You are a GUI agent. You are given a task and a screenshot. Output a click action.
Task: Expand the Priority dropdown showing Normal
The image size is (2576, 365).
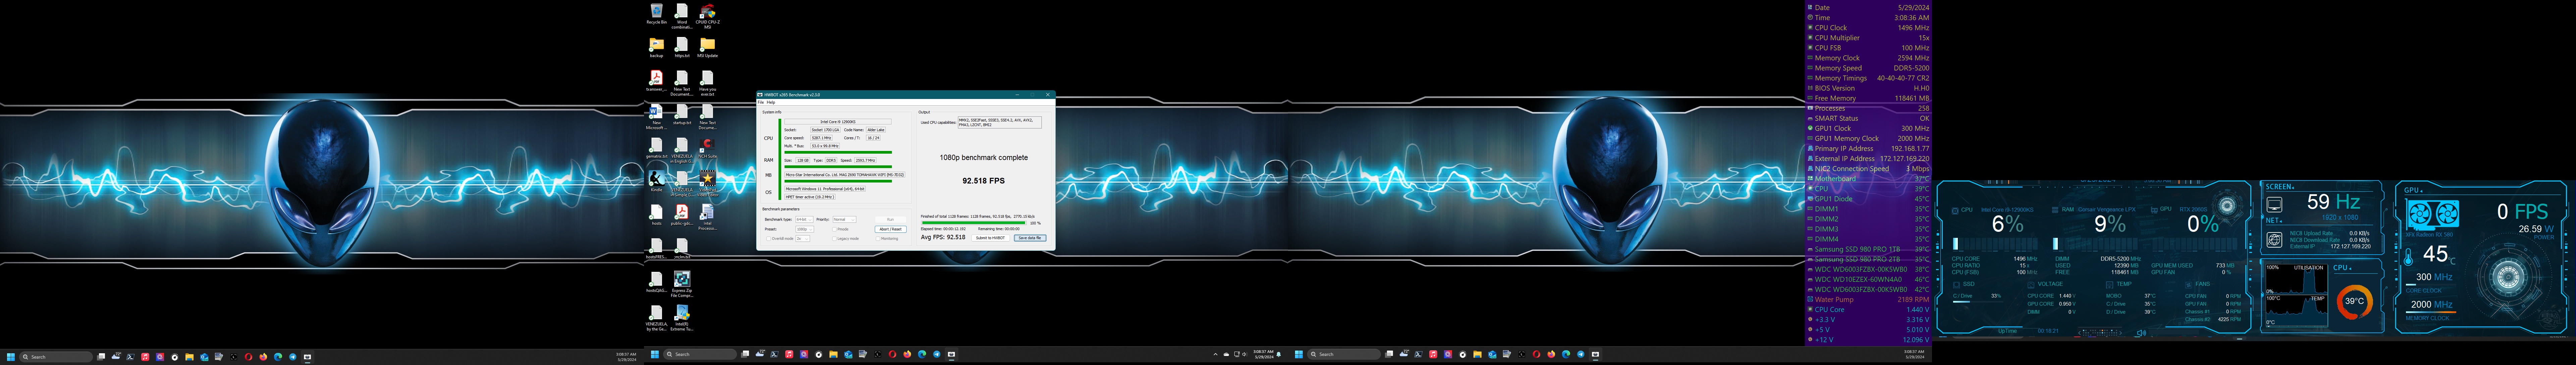(845, 219)
